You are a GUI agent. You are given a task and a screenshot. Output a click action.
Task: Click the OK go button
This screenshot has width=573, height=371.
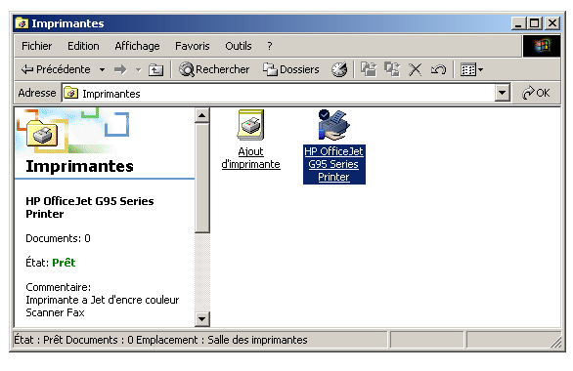tap(536, 93)
